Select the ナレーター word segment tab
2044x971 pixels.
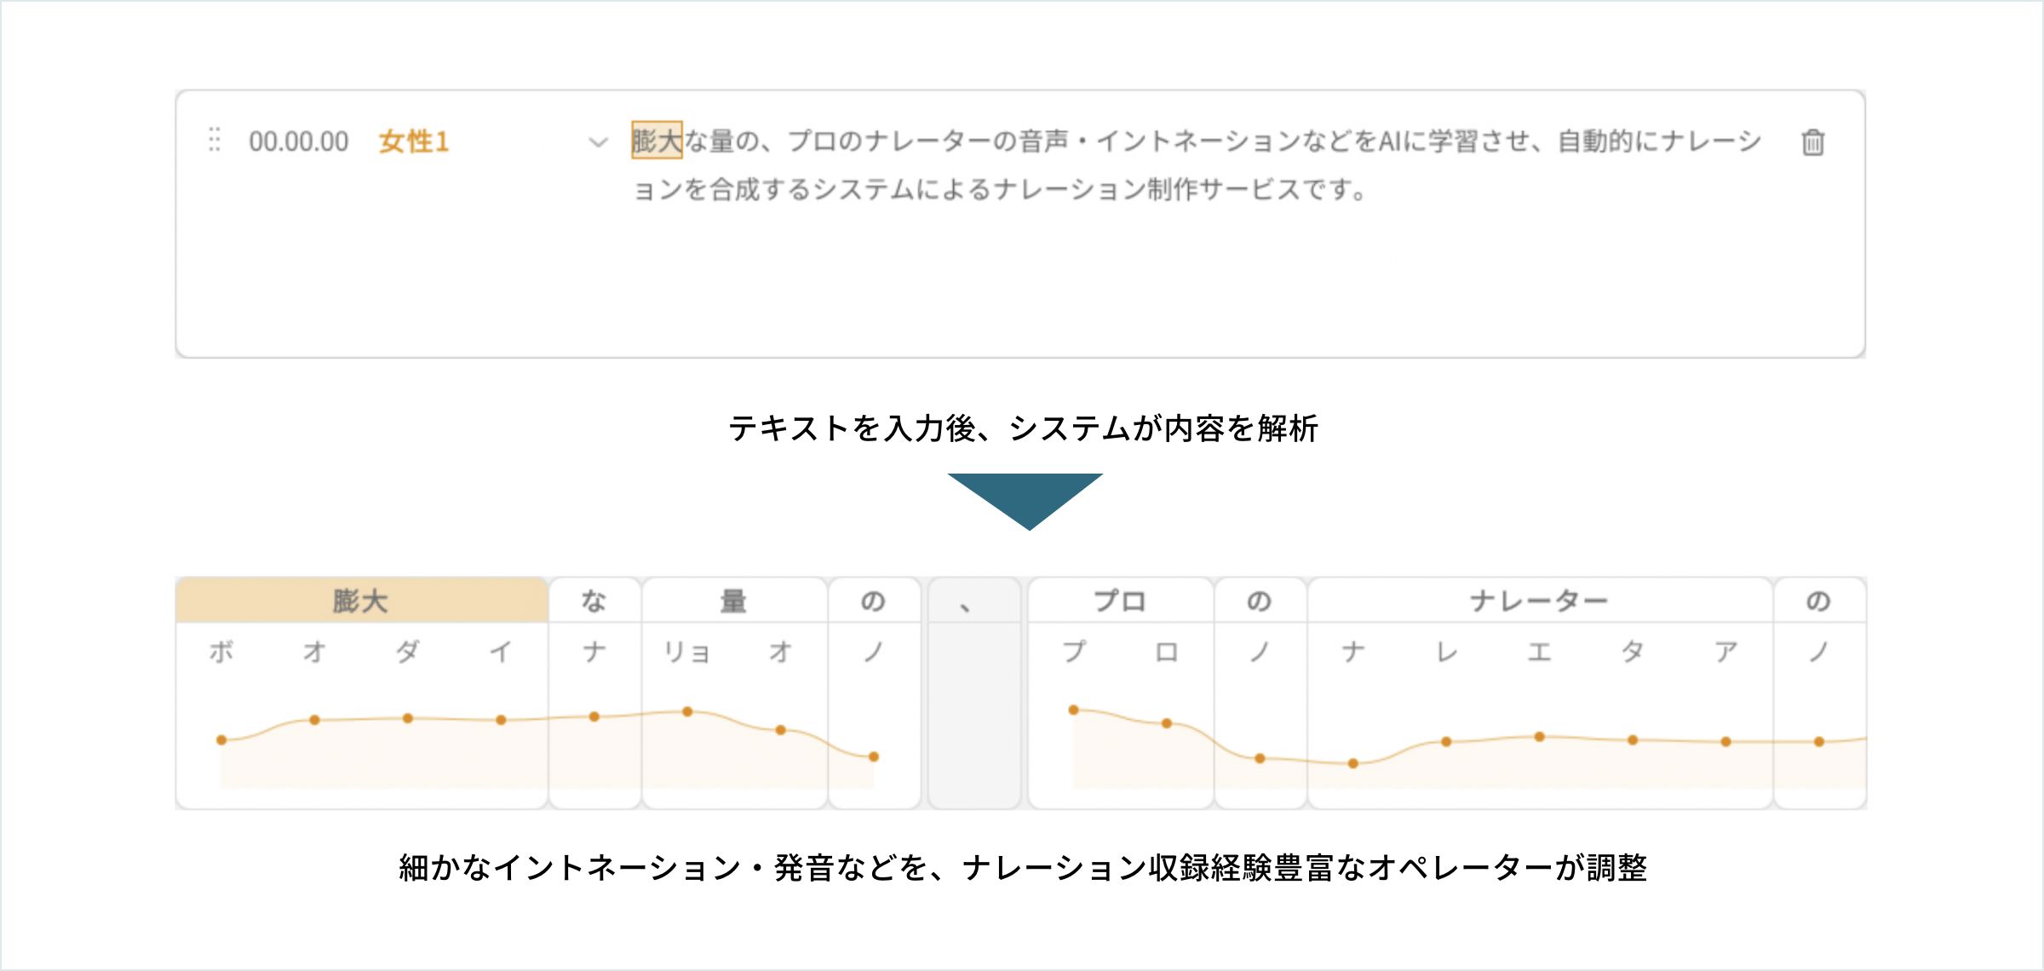[x=1539, y=600]
